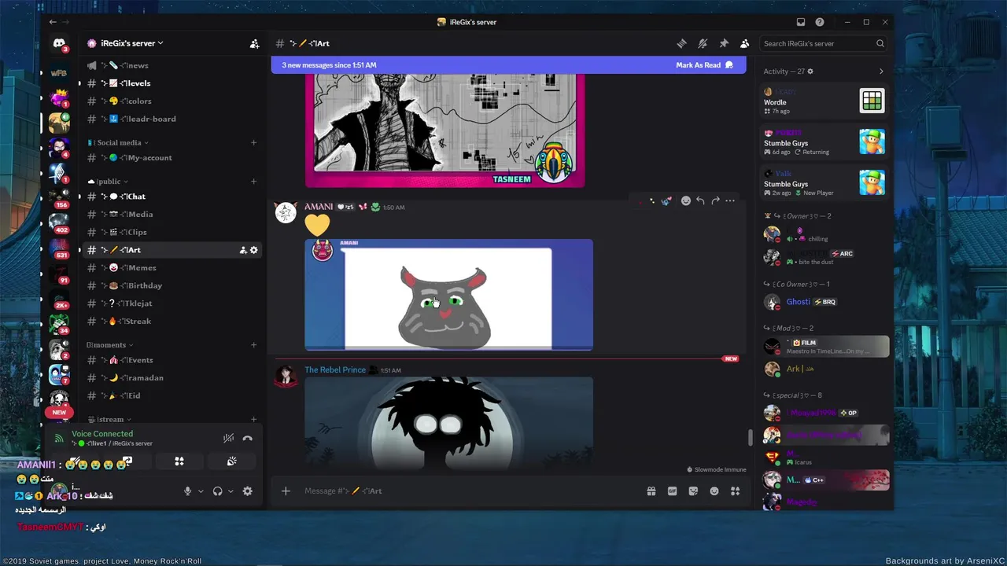This screenshot has height=566, width=1007.
Task: Add reaction to AMANI's message
Action: point(686,201)
